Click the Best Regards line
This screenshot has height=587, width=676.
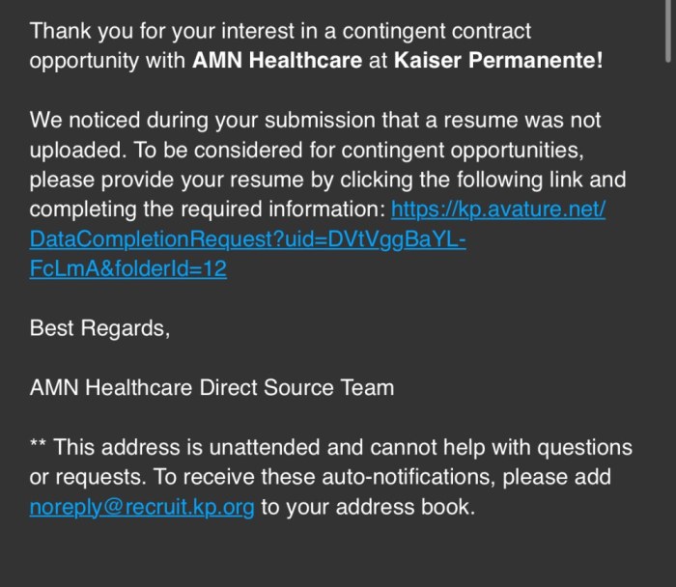(99, 328)
